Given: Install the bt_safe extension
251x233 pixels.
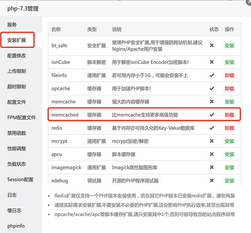Looking at the screenshot, I should coord(229,46).
